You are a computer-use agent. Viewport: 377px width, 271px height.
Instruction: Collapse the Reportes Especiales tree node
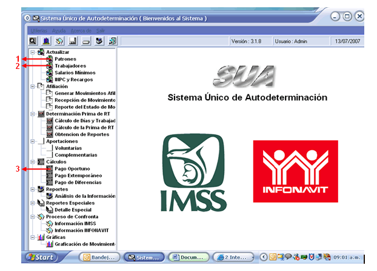coord(33,203)
